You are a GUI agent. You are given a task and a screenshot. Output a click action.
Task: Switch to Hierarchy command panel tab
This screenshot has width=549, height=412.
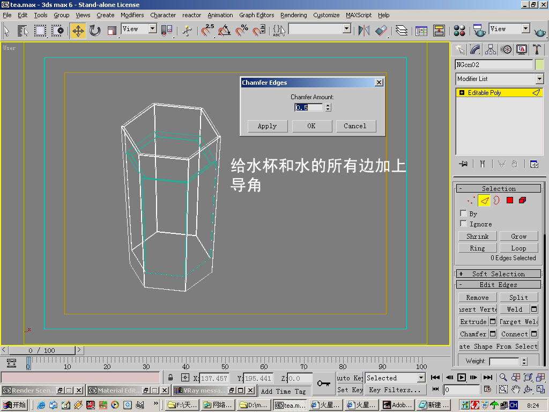[491, 49]
